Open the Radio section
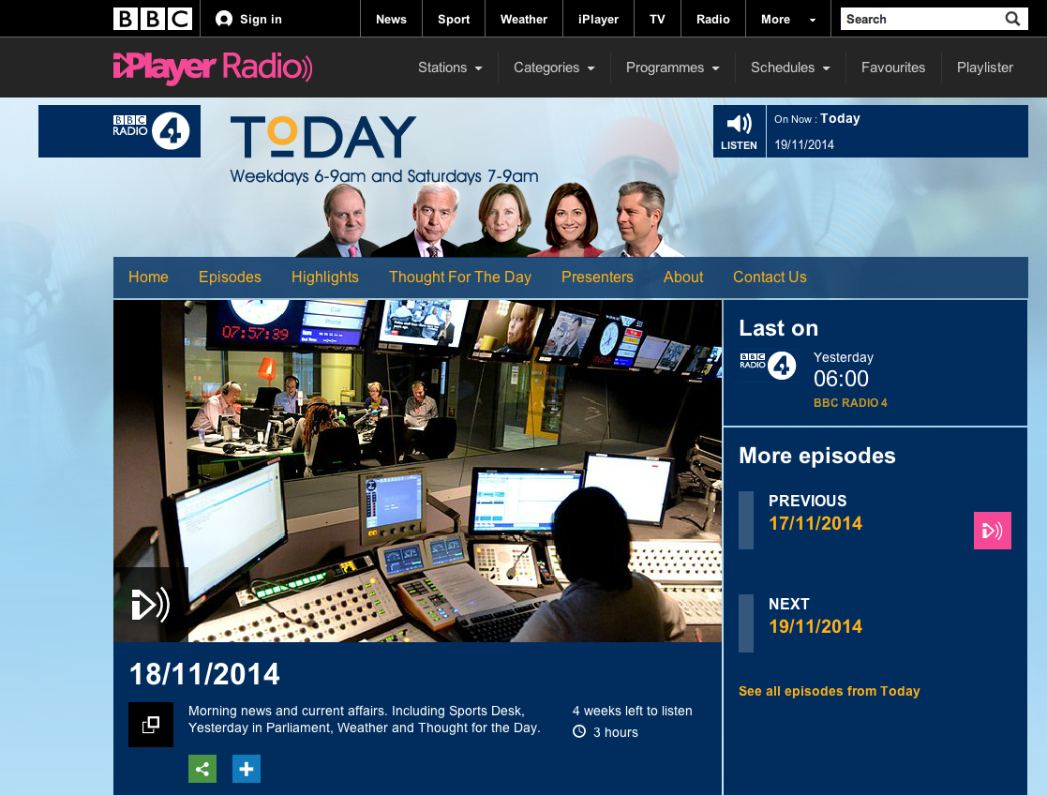The image size is (1047, 795). tap(713, 19)
